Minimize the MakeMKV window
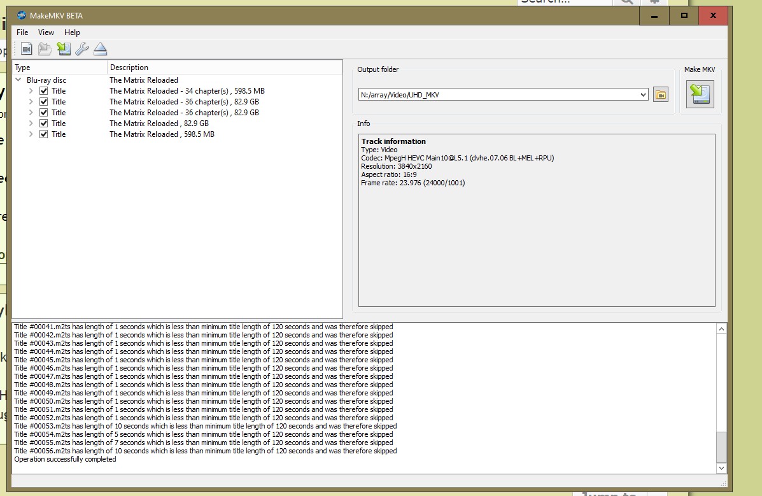Viewport: 762px width, 496px height. 654,15
